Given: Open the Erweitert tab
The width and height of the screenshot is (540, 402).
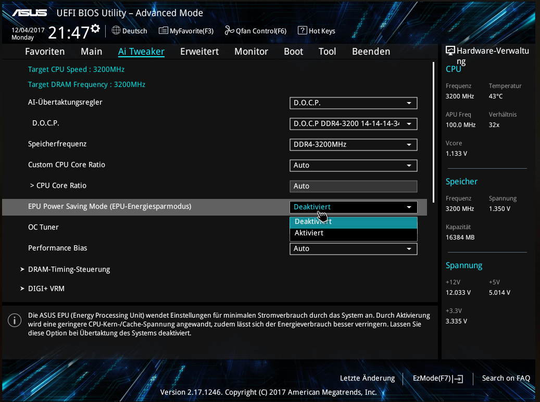Looking at the screenshot, I should click(x=199, y=52).
